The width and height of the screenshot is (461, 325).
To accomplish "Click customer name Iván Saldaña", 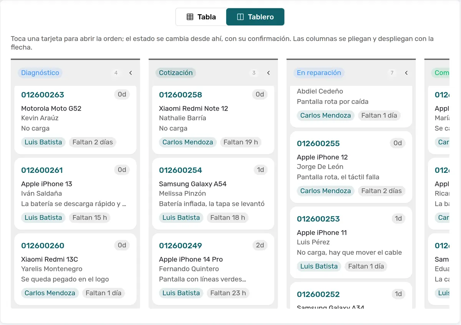I will [41, 193].
